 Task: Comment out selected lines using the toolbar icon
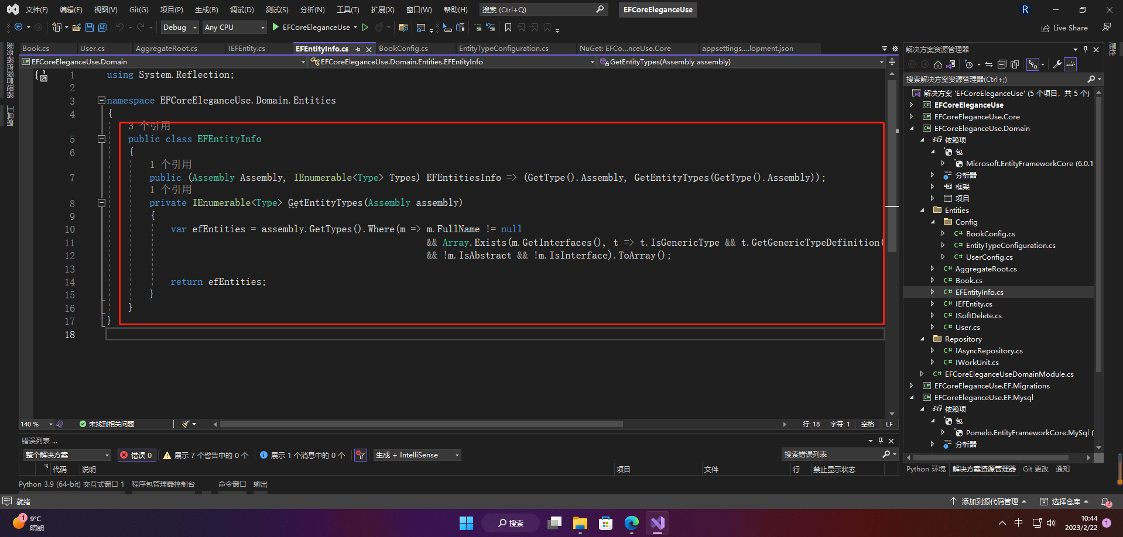tap(478, 27)
